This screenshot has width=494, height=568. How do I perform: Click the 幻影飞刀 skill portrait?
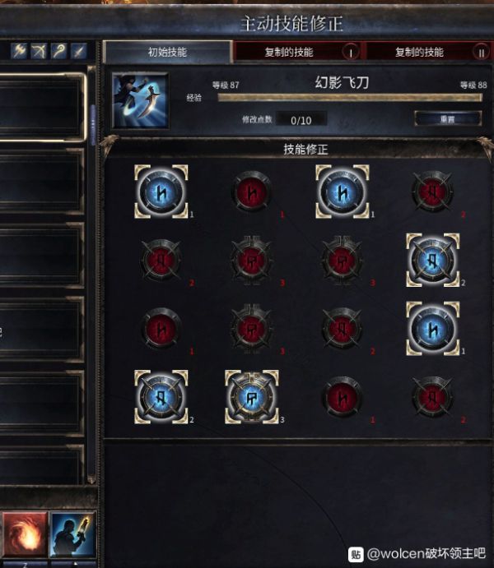(x=140, y=100)
